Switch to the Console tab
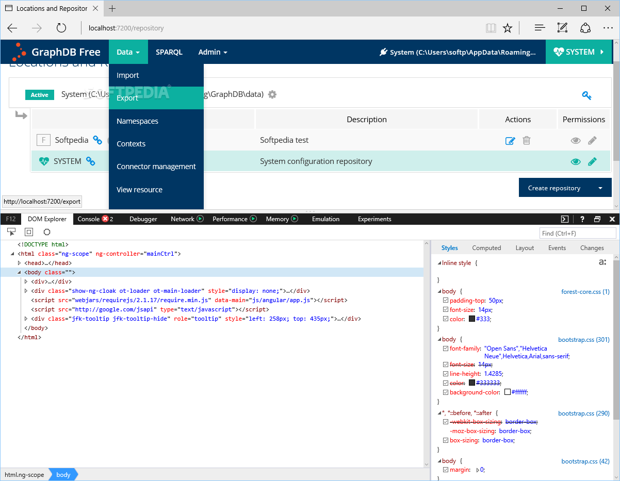Viewport: 620px width, 481px height. (x=95, y=219)
